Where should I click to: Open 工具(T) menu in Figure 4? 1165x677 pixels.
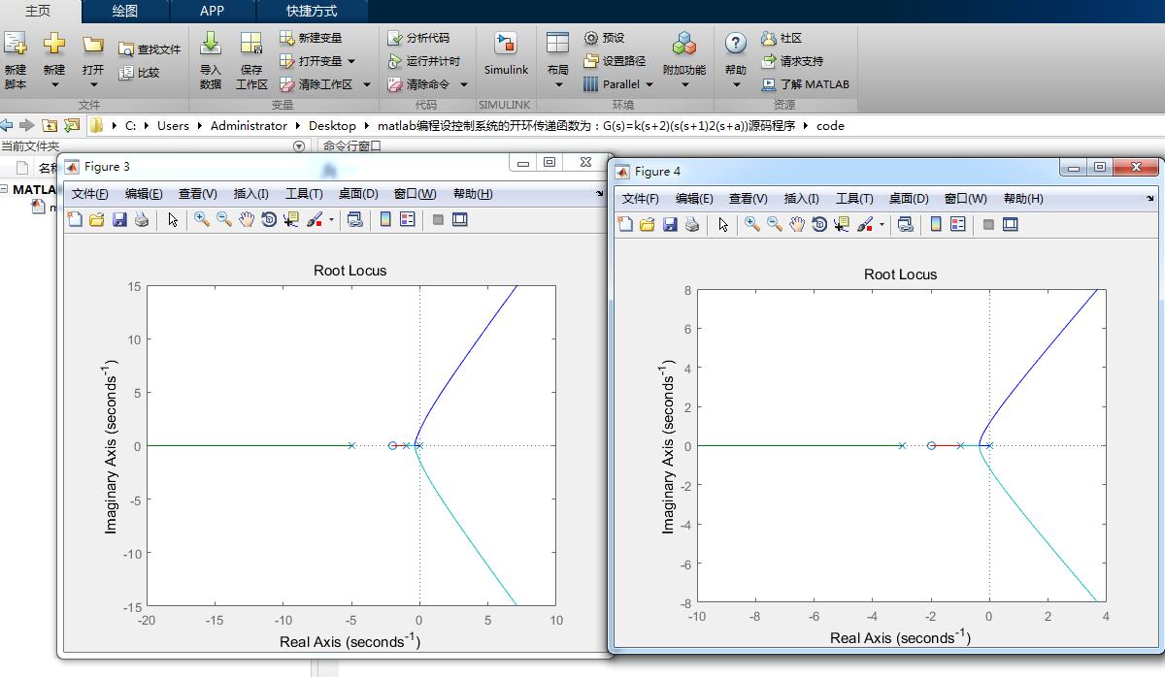coord(854,199)
